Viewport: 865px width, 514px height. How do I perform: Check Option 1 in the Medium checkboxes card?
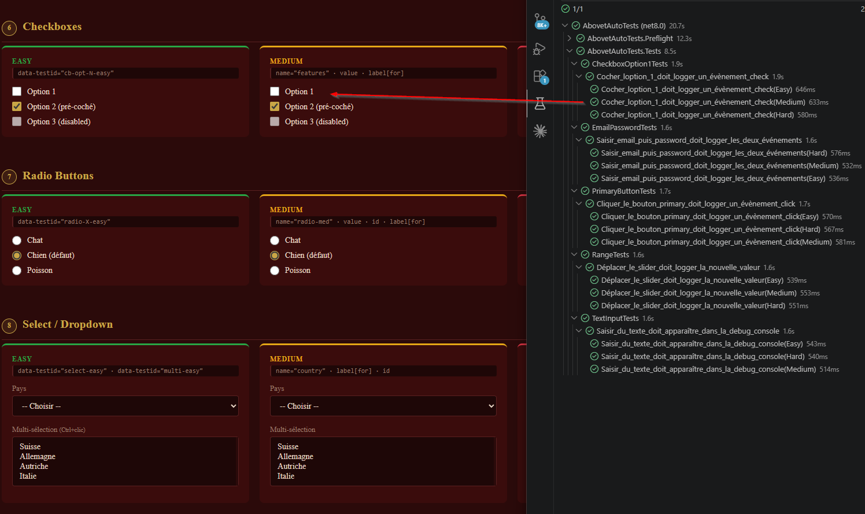(x=275, y=91)
